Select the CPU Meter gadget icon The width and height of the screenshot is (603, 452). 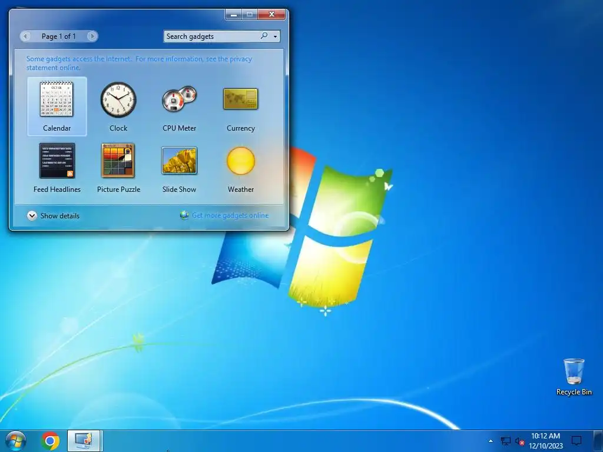pyautogui.click(x=179, y=99)
